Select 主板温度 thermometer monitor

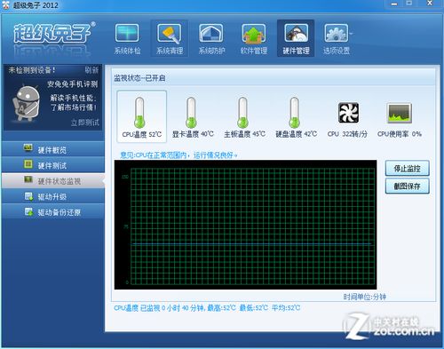point(244,116)
